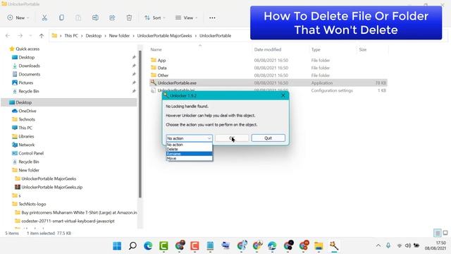This screenshot has height=254, width=451.
Task: Select This PC in navigation pane
Action: [25, 128]
